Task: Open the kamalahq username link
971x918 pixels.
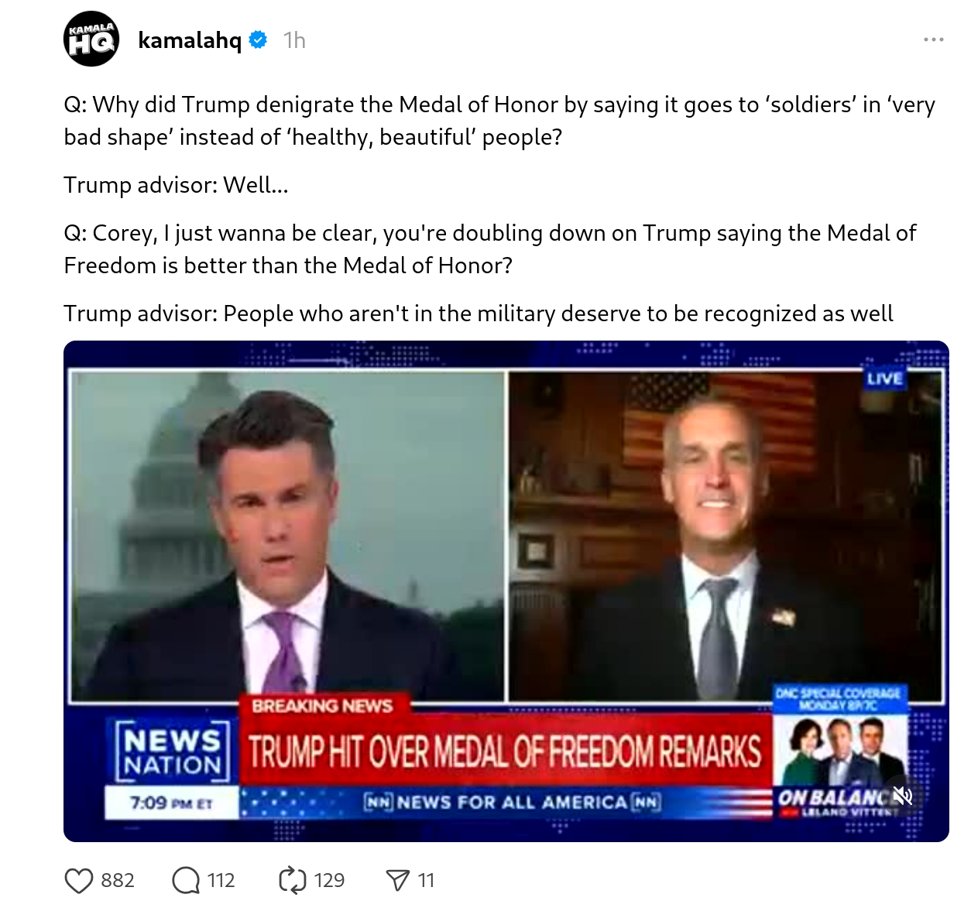Action: coord(190,39)
